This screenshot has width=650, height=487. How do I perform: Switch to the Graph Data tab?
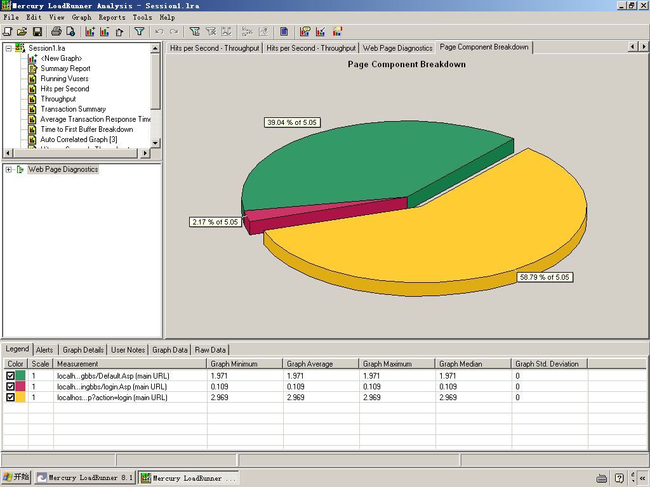169,350
